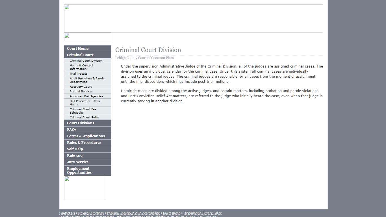Open Employment Opportunities
This screenshot has width=386, height=217.
[x=79, y=170]
